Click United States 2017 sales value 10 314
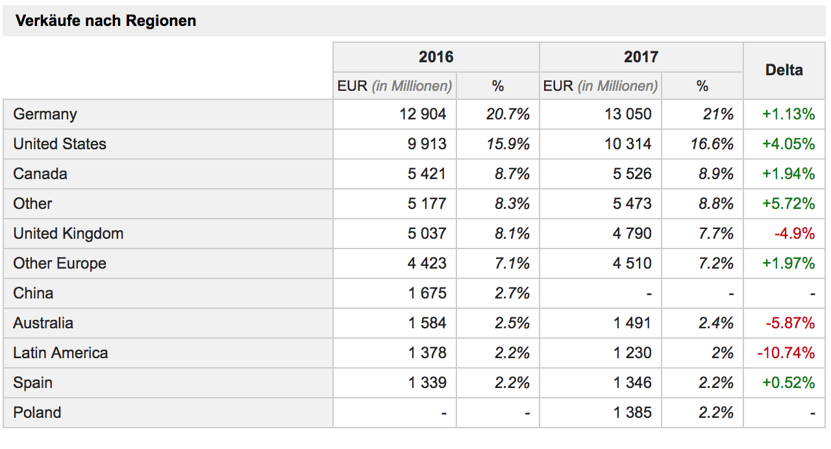 pos(628,144)
